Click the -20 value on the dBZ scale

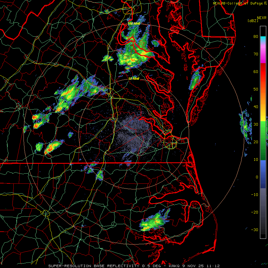pyautogui.click(x=255, y=212)
